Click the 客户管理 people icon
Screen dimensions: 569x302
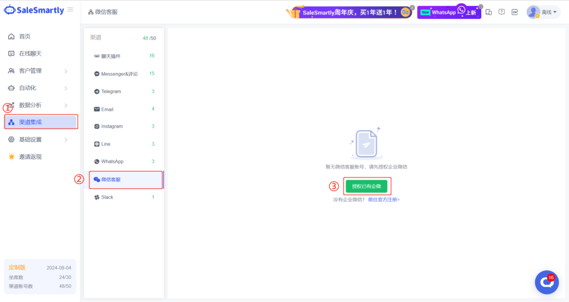[x=11, y=70]
